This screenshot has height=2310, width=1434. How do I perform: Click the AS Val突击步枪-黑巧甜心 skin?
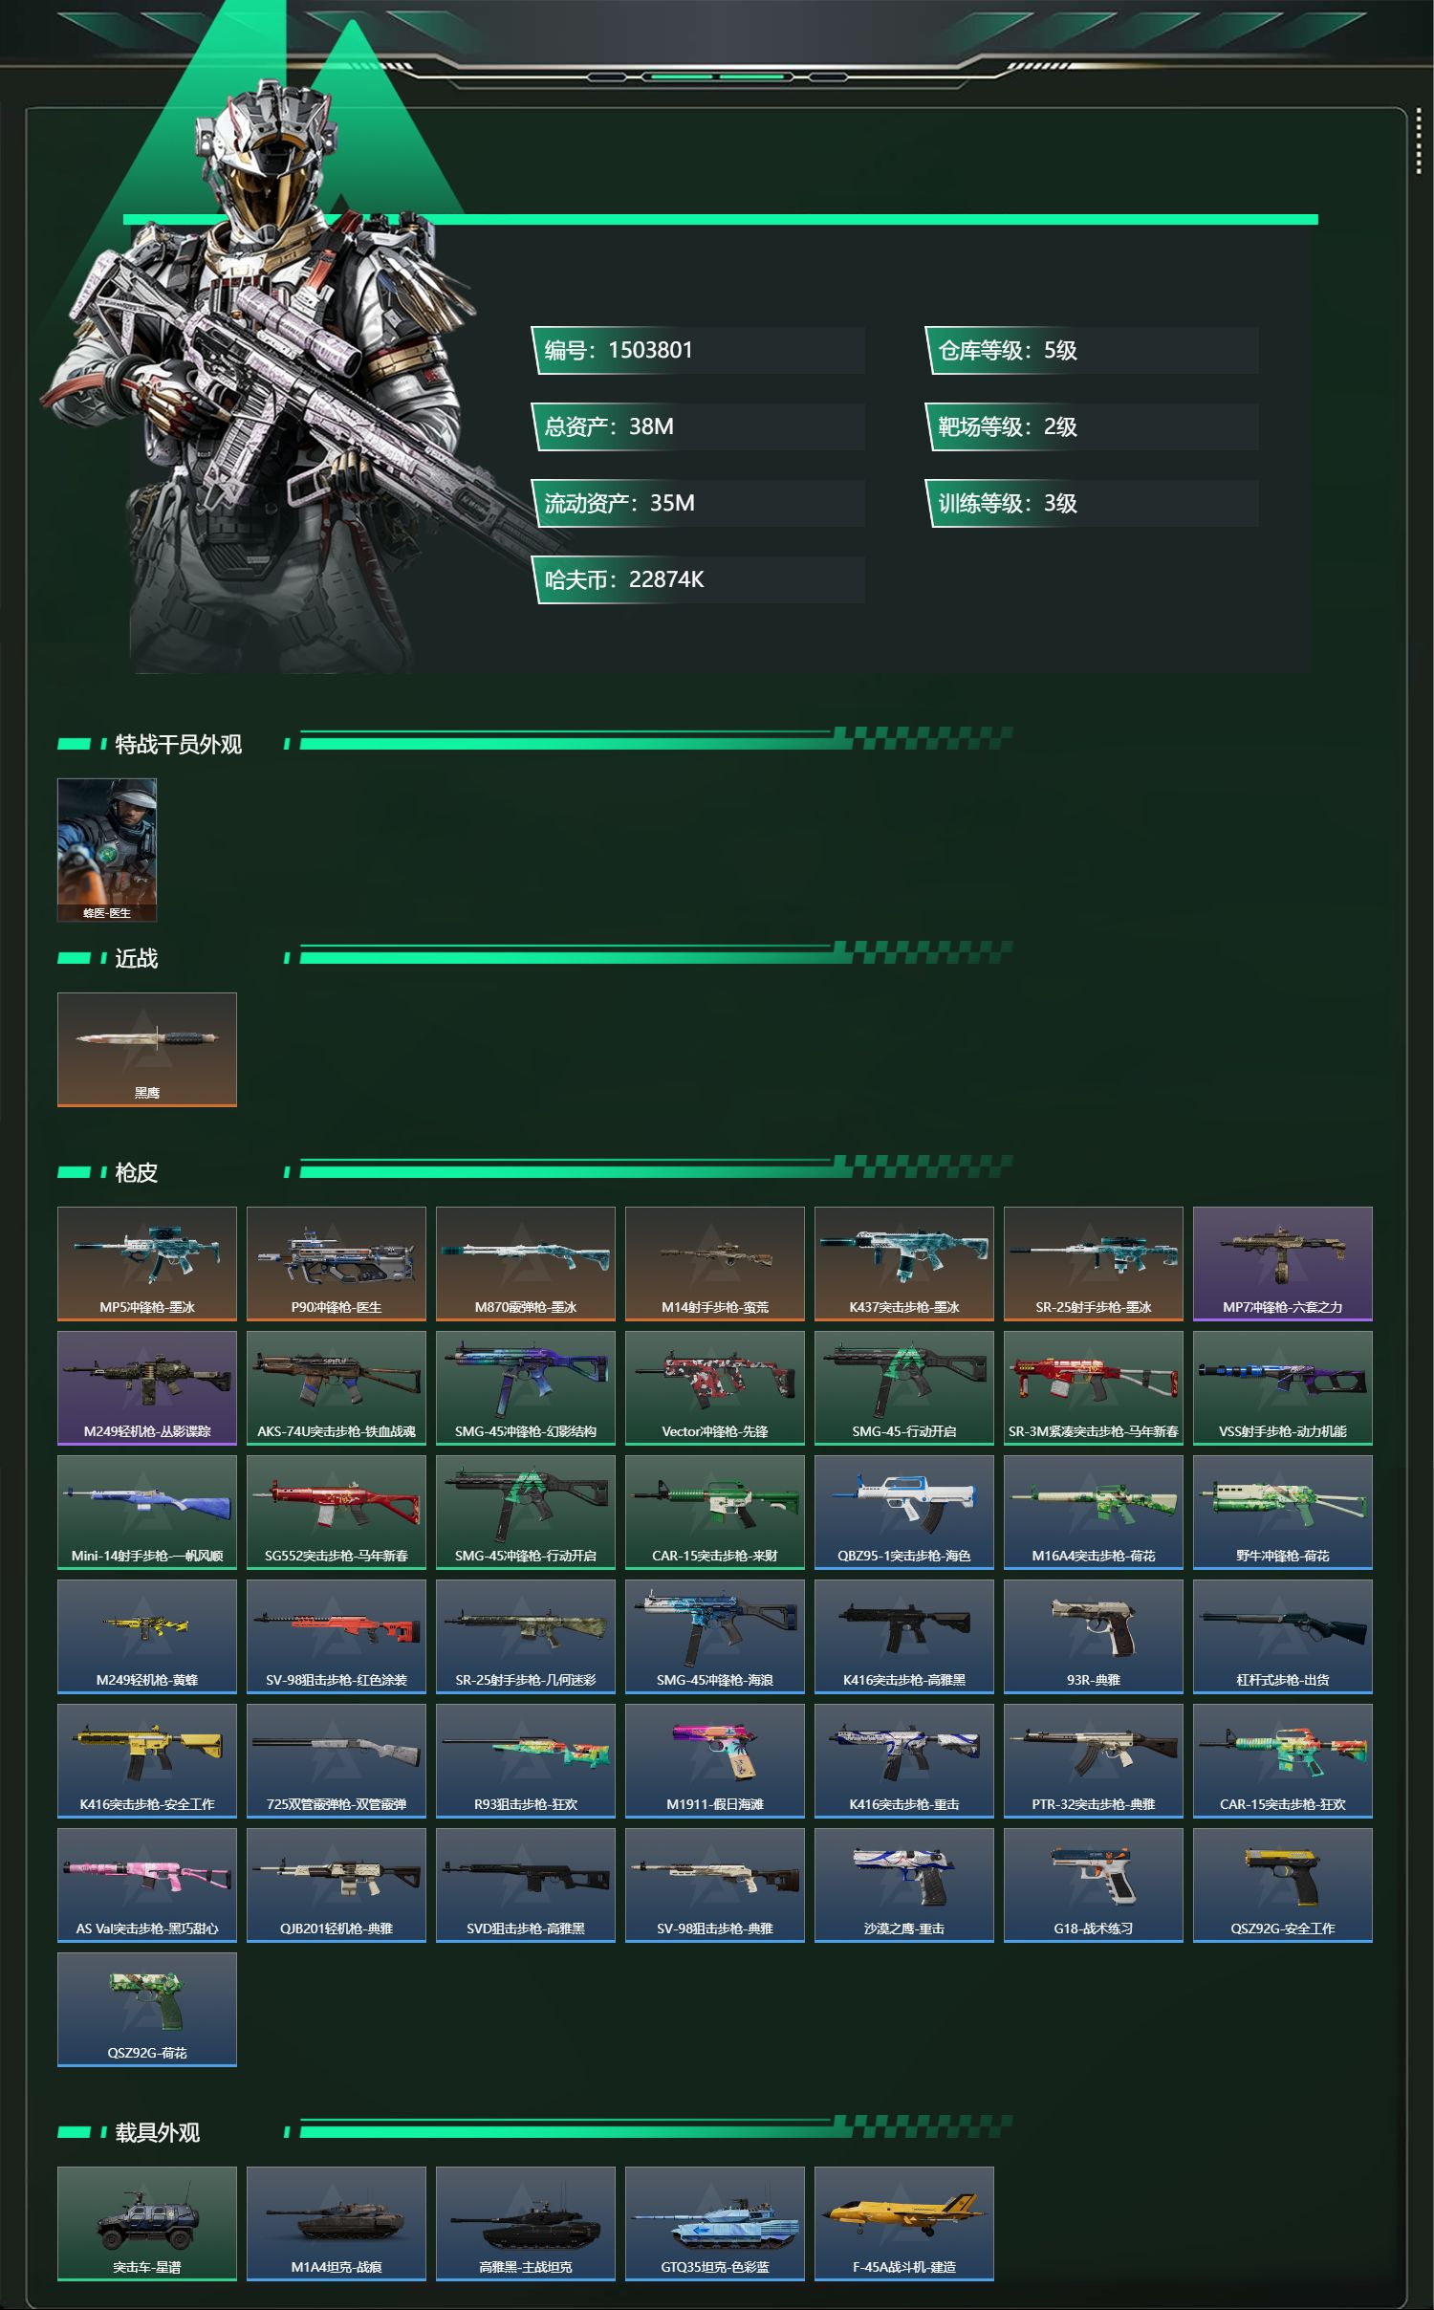click(x=147, y=1885)
